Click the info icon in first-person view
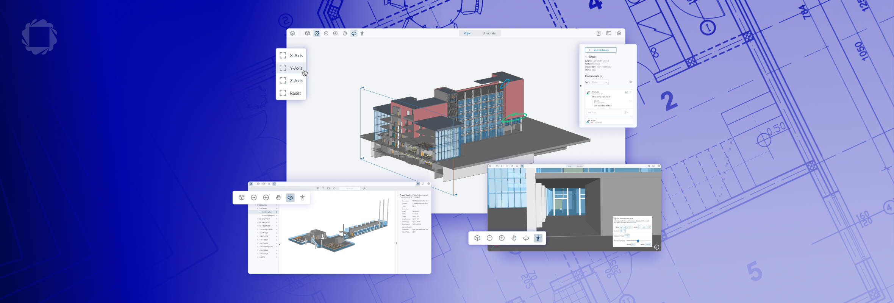The width and height of the screenshot is (894, 303). [657, 247]
